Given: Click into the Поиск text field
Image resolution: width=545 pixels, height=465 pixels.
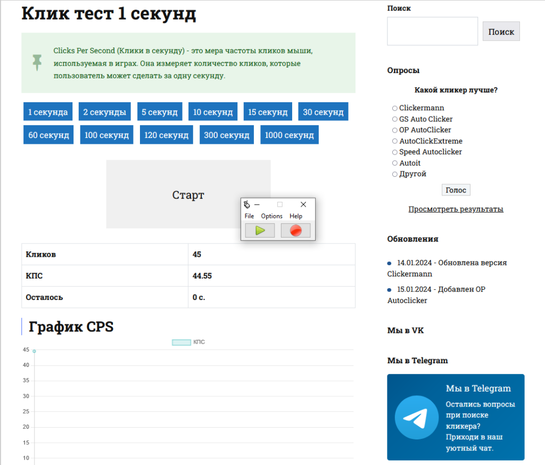Looking at the screenshot, I should (432, 31).
